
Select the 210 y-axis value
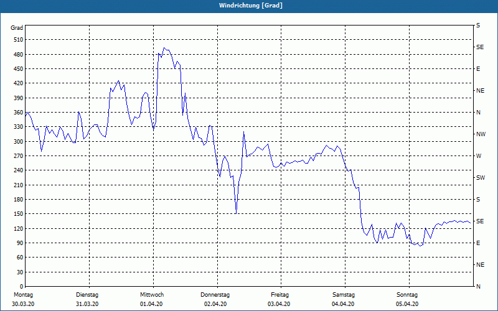(x=19, y=185)
